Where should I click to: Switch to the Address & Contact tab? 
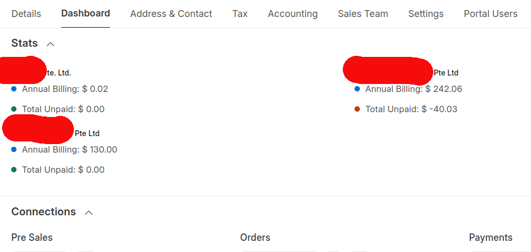pyautogui.click(x=171, y=14)
